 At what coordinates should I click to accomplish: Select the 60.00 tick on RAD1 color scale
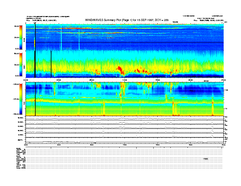pyautogui.click(x=16, y=53)
